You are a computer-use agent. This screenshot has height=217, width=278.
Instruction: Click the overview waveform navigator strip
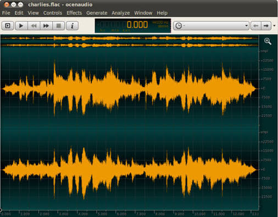click(130, 42)
